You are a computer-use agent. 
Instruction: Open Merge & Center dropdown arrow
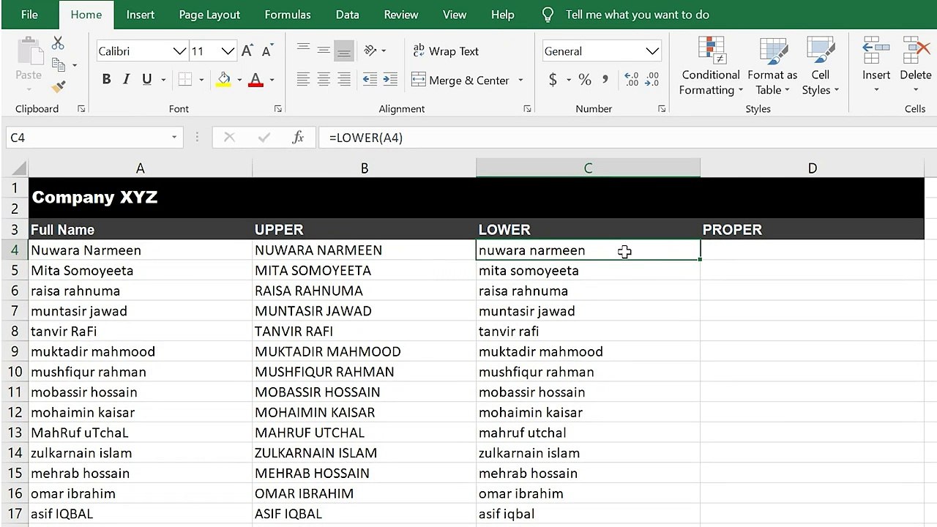[x=520, y=81]
